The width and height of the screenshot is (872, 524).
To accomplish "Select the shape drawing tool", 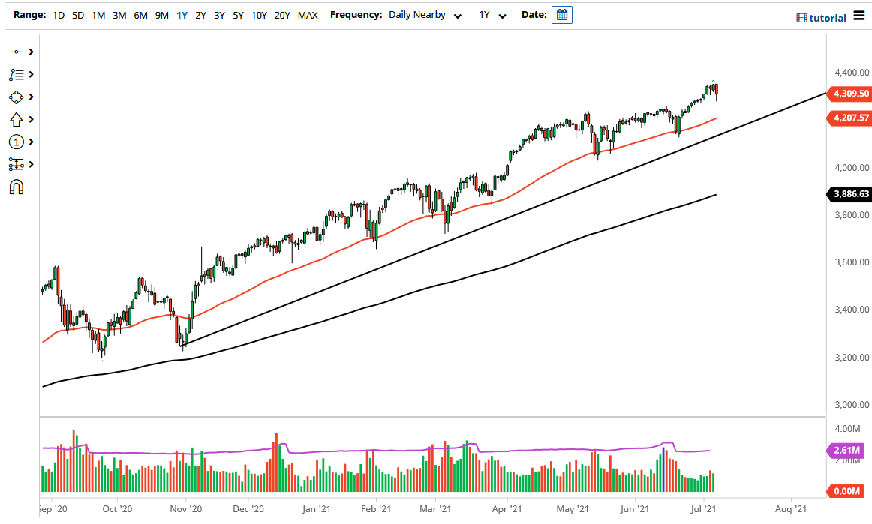I will [17, 97].
